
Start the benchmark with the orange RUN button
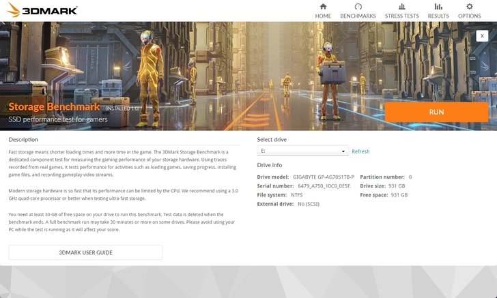(x=436, y=112)
